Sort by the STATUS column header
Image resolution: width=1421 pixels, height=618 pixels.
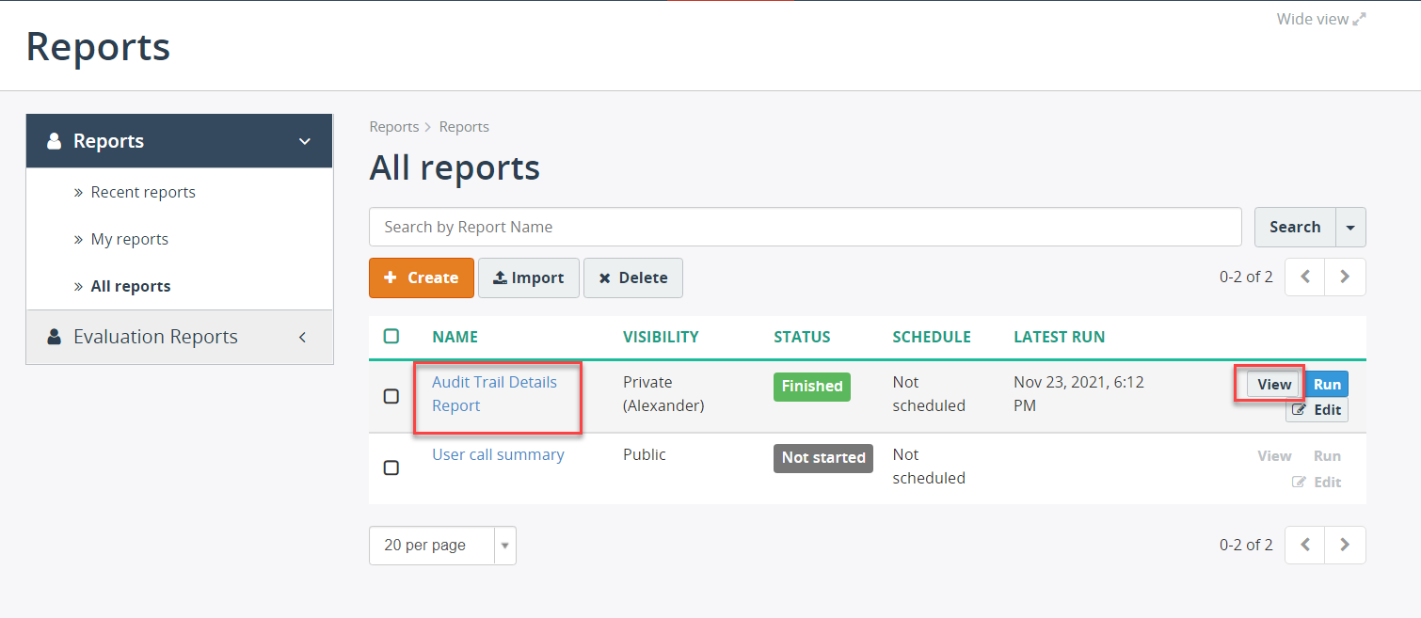pos(802,337)
